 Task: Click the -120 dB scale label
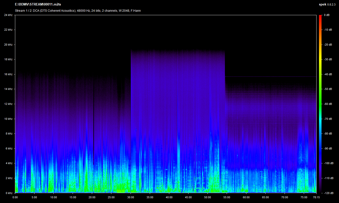(x=328, y=193)
